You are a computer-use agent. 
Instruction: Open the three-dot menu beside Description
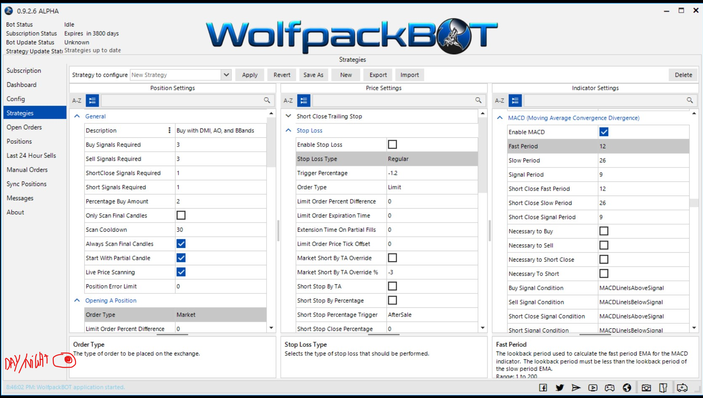click(x=170, y=131)
